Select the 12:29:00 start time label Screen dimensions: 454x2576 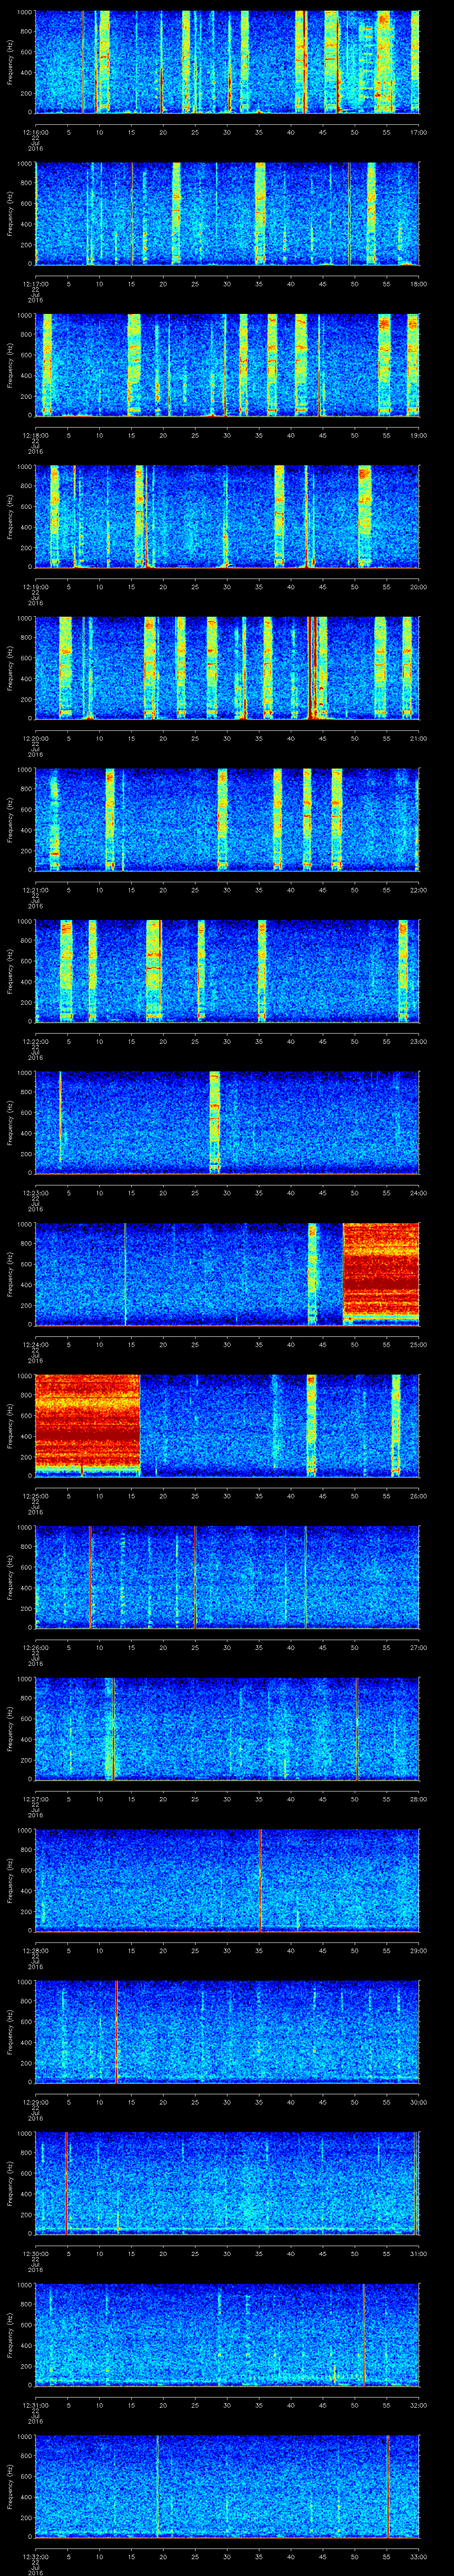point(35,2102)
